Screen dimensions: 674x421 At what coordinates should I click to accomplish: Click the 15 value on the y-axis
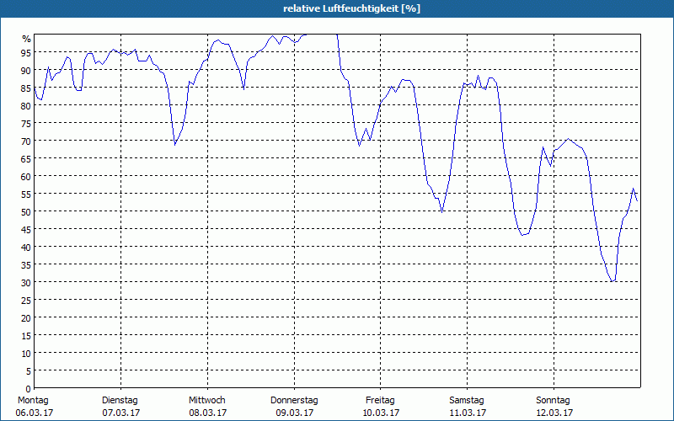point(26,336)
